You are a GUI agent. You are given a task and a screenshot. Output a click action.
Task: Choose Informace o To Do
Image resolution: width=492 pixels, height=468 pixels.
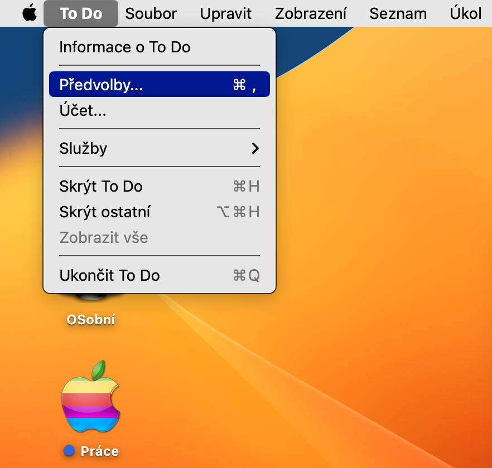[x=160, y=47]
